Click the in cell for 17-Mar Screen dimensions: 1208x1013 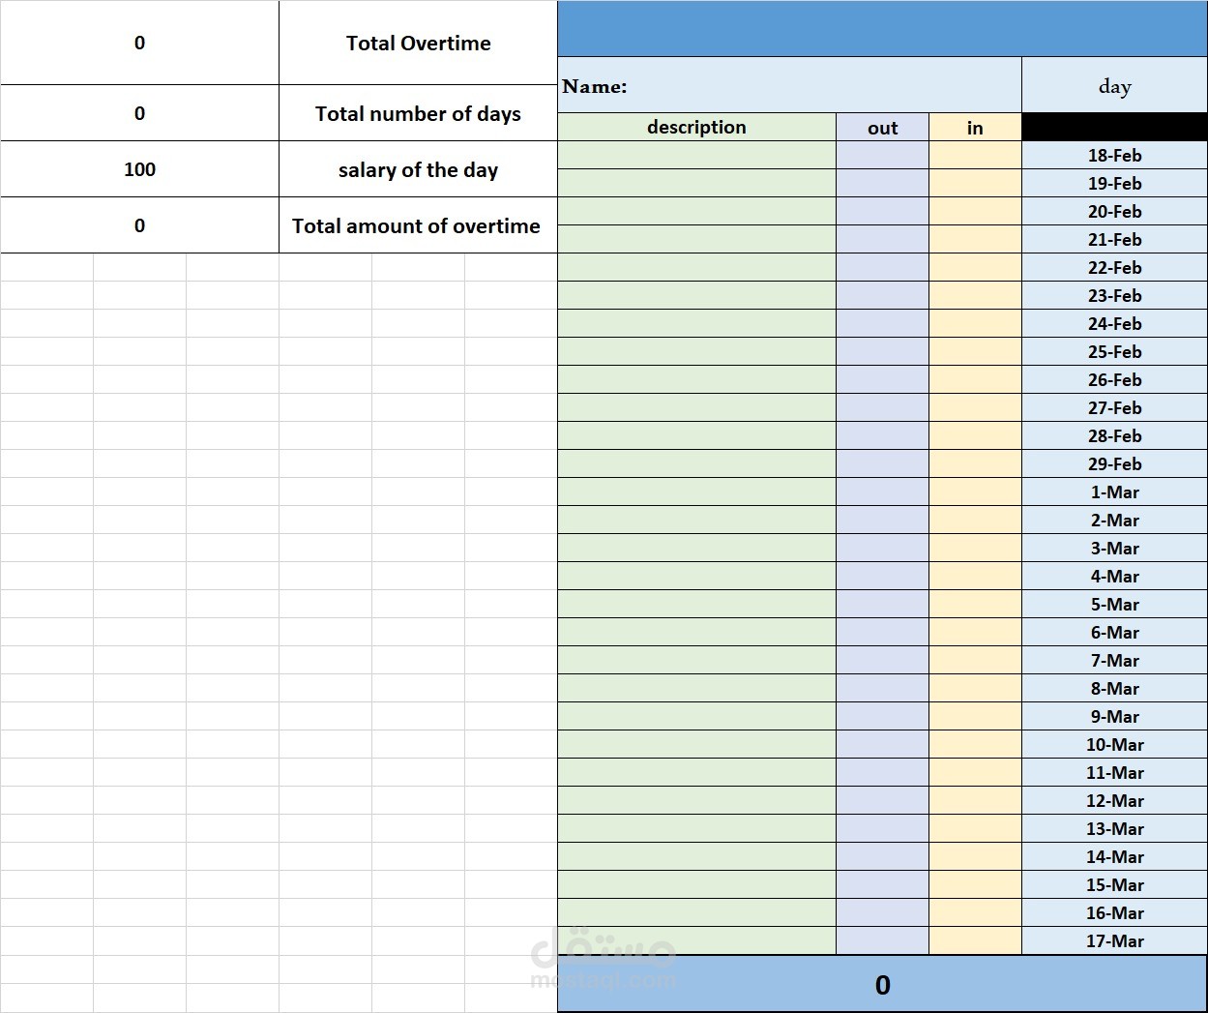pyautogui.click(x=975, y=940)
